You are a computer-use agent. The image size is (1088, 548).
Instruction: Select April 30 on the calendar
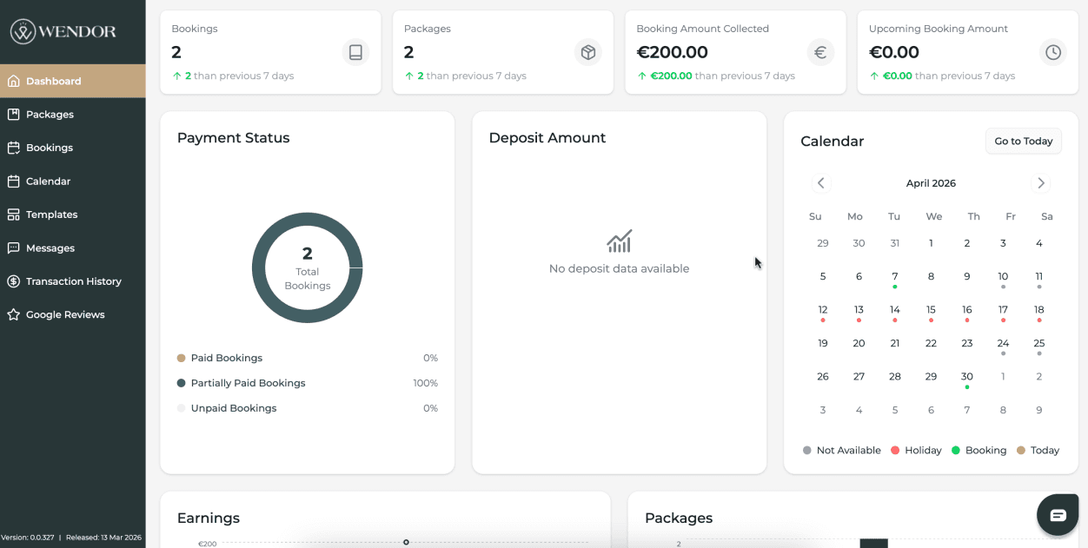click(x=966, y=376)
